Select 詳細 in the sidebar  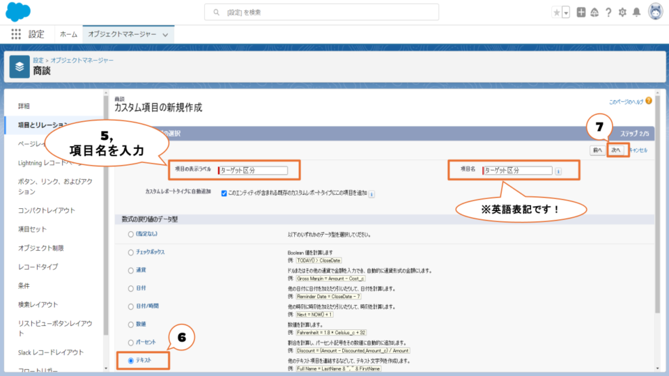pos(24,106)
